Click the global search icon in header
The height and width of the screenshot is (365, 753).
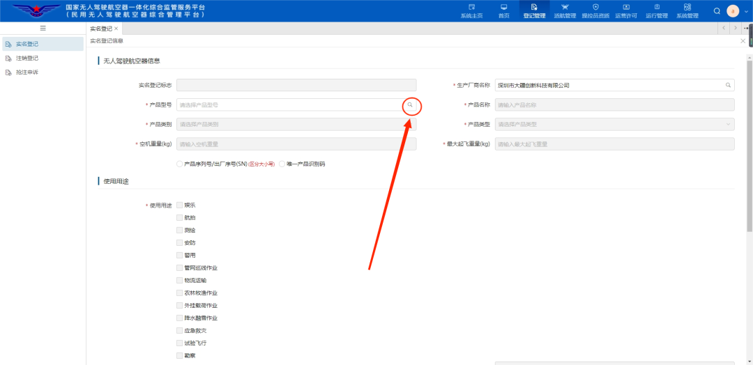(x=717, y=11)
